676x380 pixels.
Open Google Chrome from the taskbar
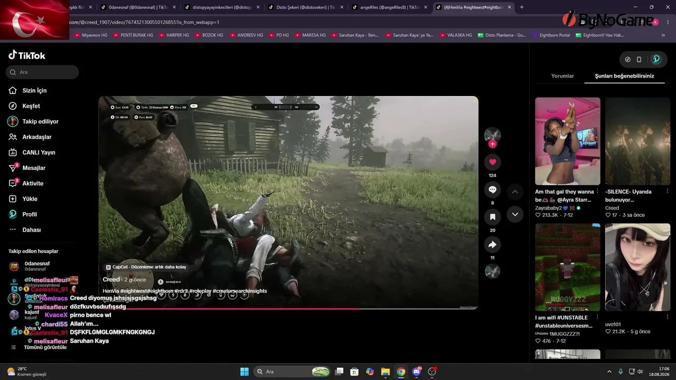[401, 372]
